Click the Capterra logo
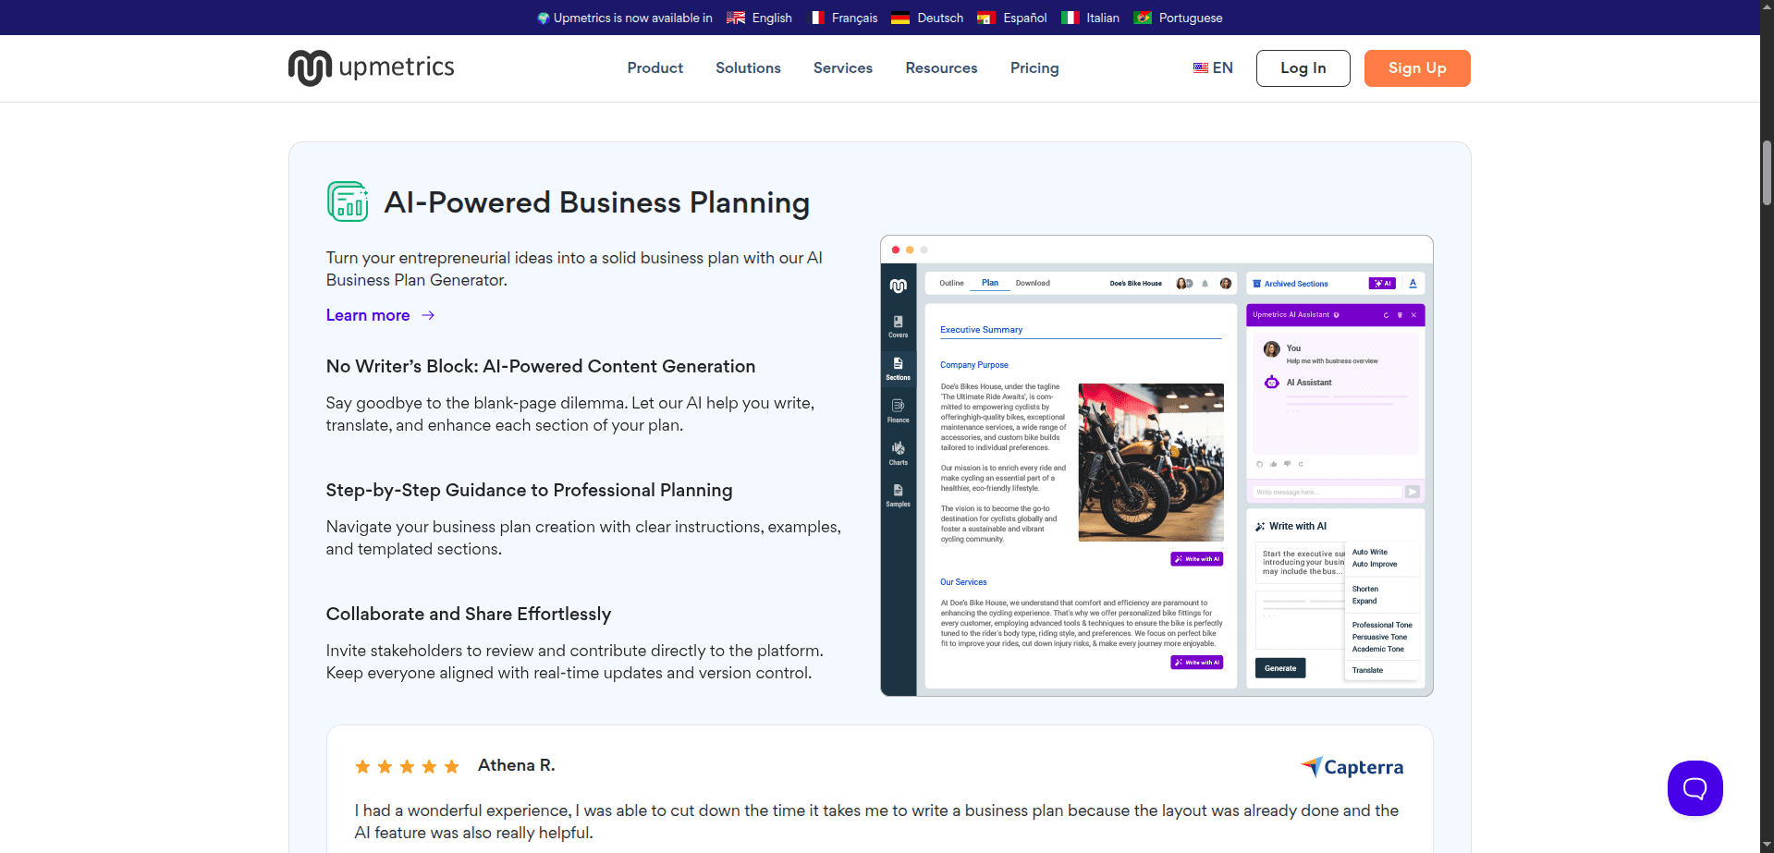The height and width of the screenshot is (853, 1774). (1352, 767)
